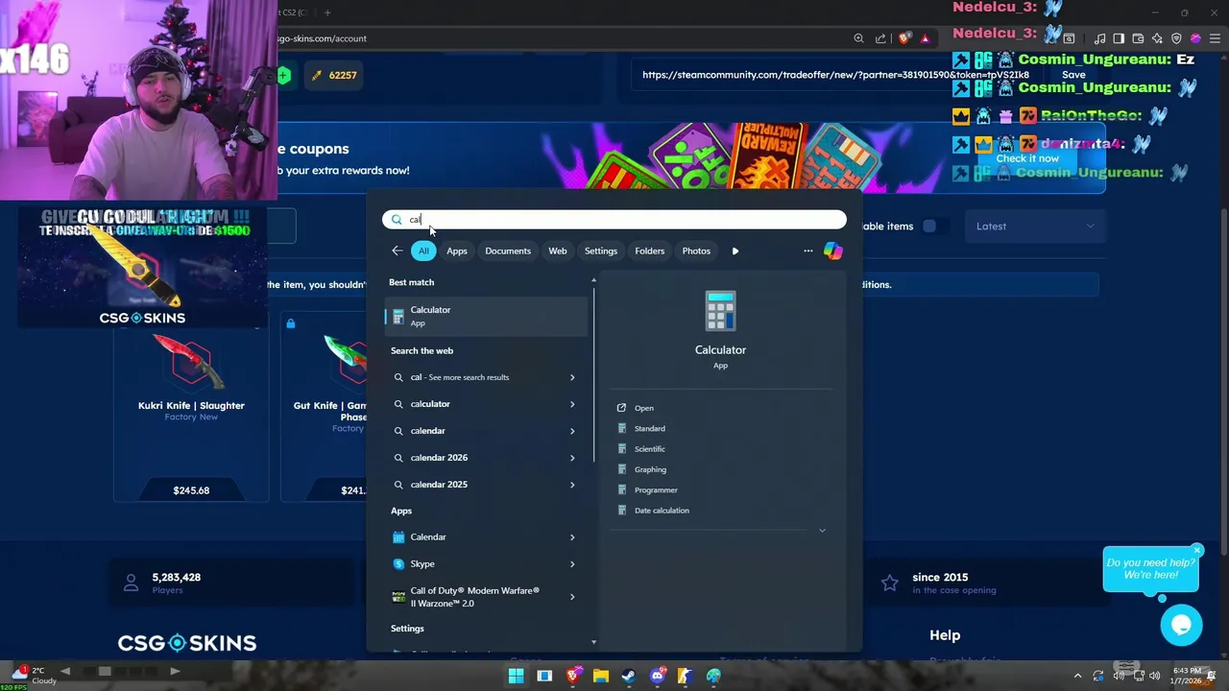Click the search box containing 'cal'
The width and height of the screenshot is (1229, 691).
pyautogui.click(x=614, y=220)
